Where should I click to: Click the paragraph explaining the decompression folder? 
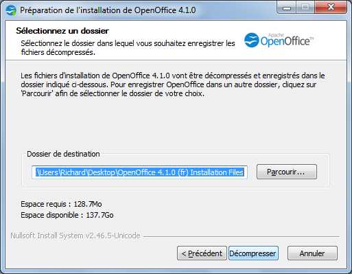(173, 84)
